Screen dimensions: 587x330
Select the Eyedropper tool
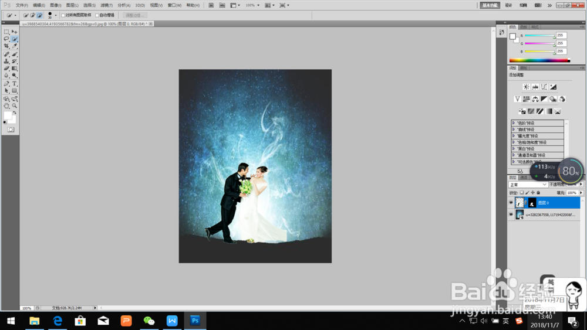[14, 46]
